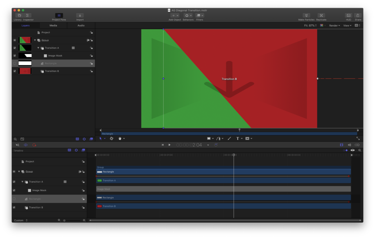Open the View dropdown menu

347,26
